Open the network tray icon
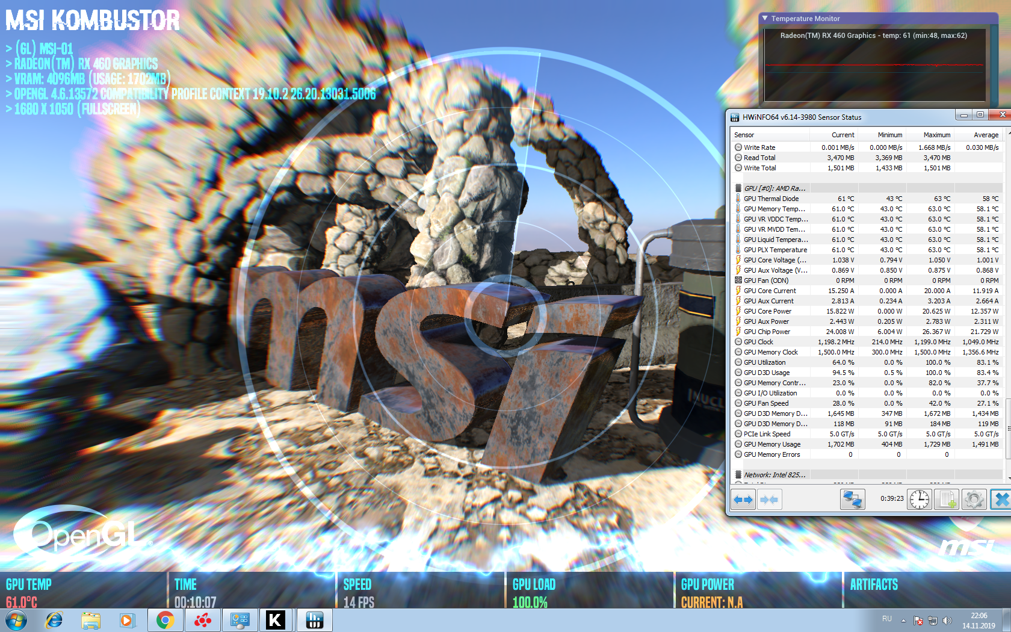Screen dimensions: 1011x632 pyautogui.click(x=933, y=621)
